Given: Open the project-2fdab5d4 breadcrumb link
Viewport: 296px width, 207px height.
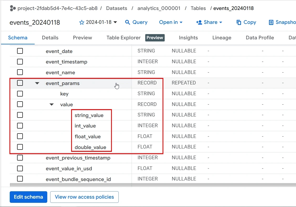Looking at the screenshot, I should point(58,8).
